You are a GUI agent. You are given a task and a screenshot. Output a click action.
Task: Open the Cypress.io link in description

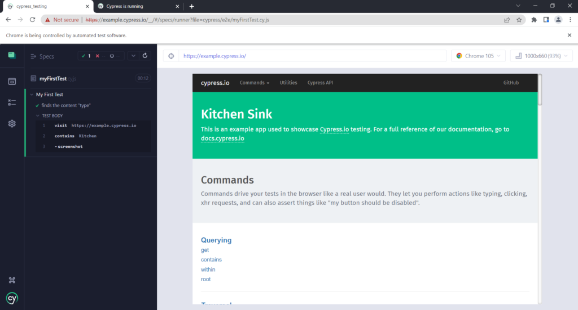334,129
